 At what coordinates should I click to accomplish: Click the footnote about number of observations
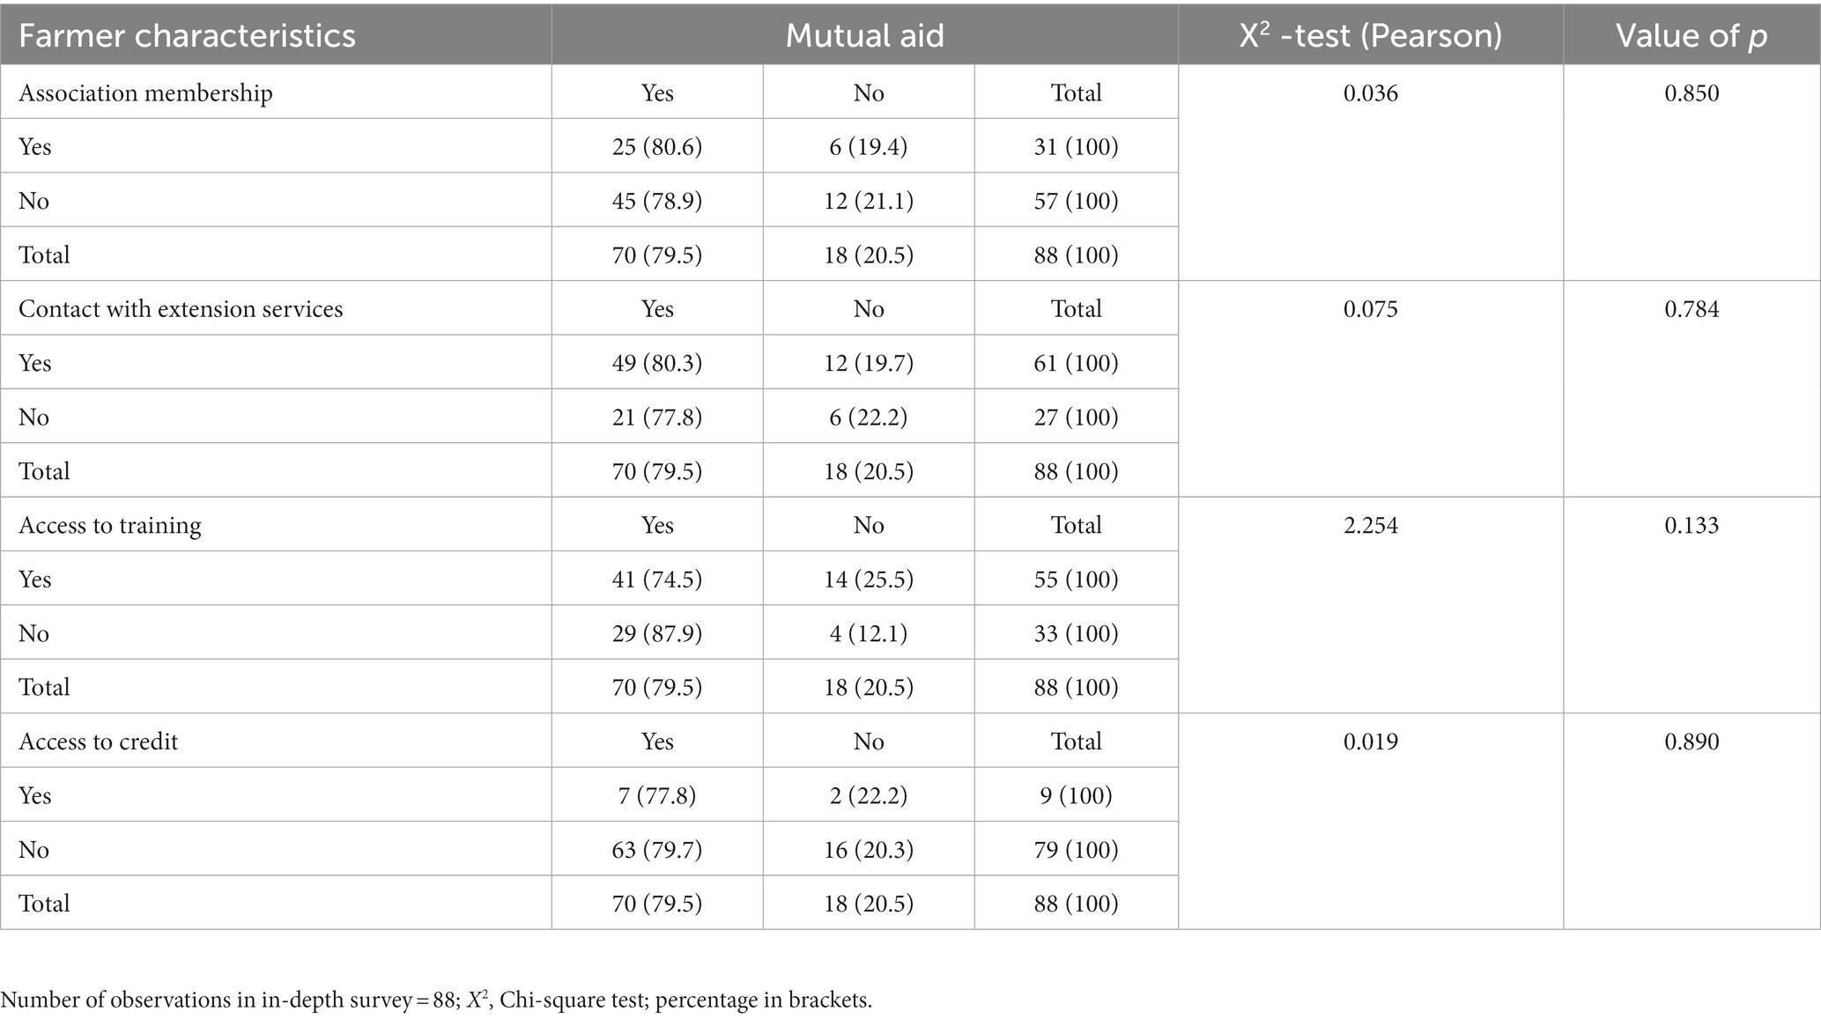point(436,1000)
